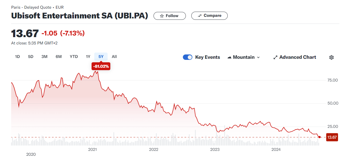Show the All time range

(114, 57)
